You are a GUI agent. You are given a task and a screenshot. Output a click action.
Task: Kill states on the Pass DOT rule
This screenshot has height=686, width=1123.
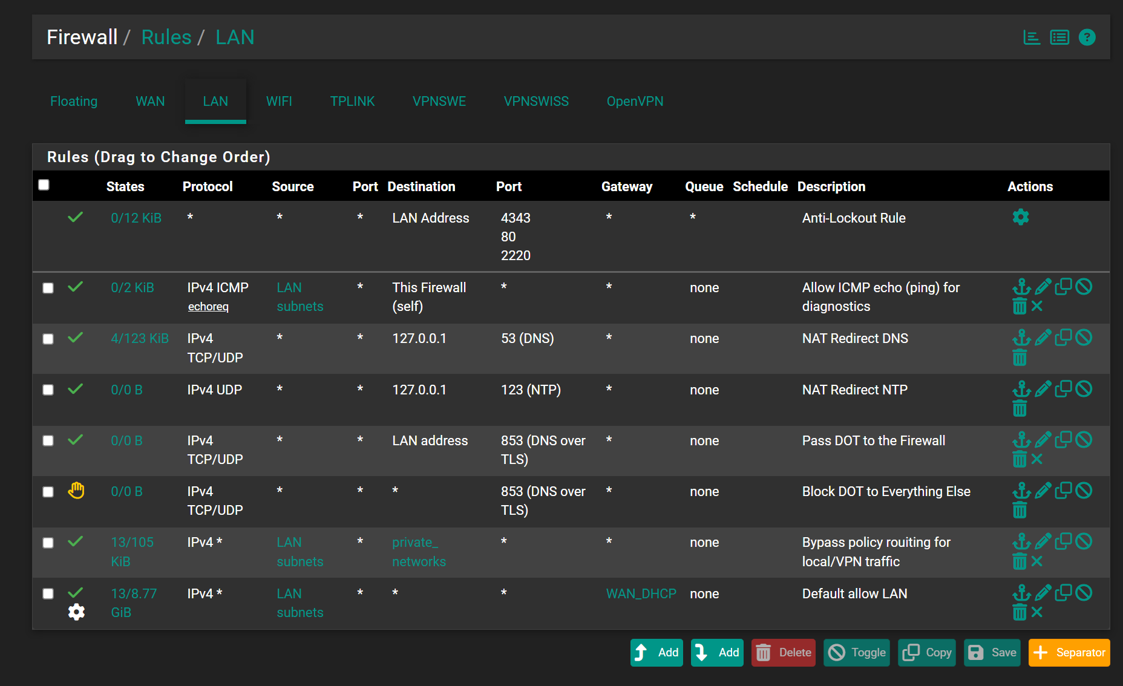(1037, 459)
